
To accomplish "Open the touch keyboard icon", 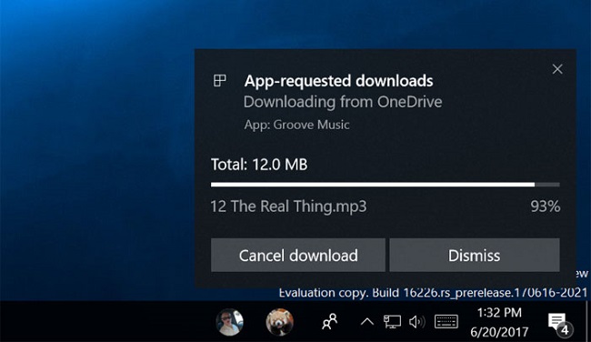I will coord(446,322).
